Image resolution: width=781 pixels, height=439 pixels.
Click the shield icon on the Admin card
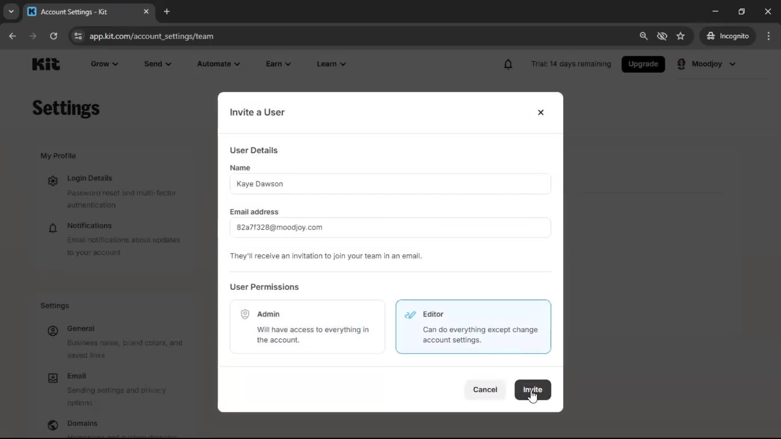click(244, 314)
